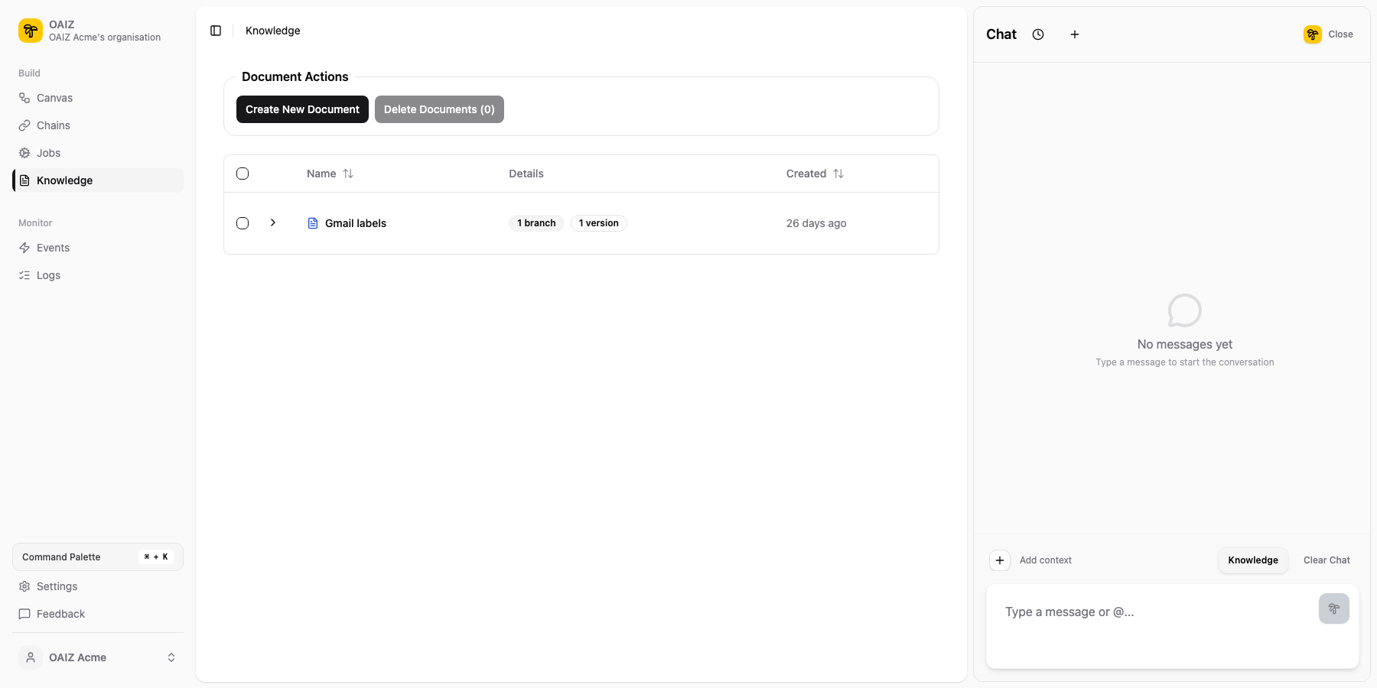
Task: Open chat history via clock icon
Action: tap(1038, 34)
